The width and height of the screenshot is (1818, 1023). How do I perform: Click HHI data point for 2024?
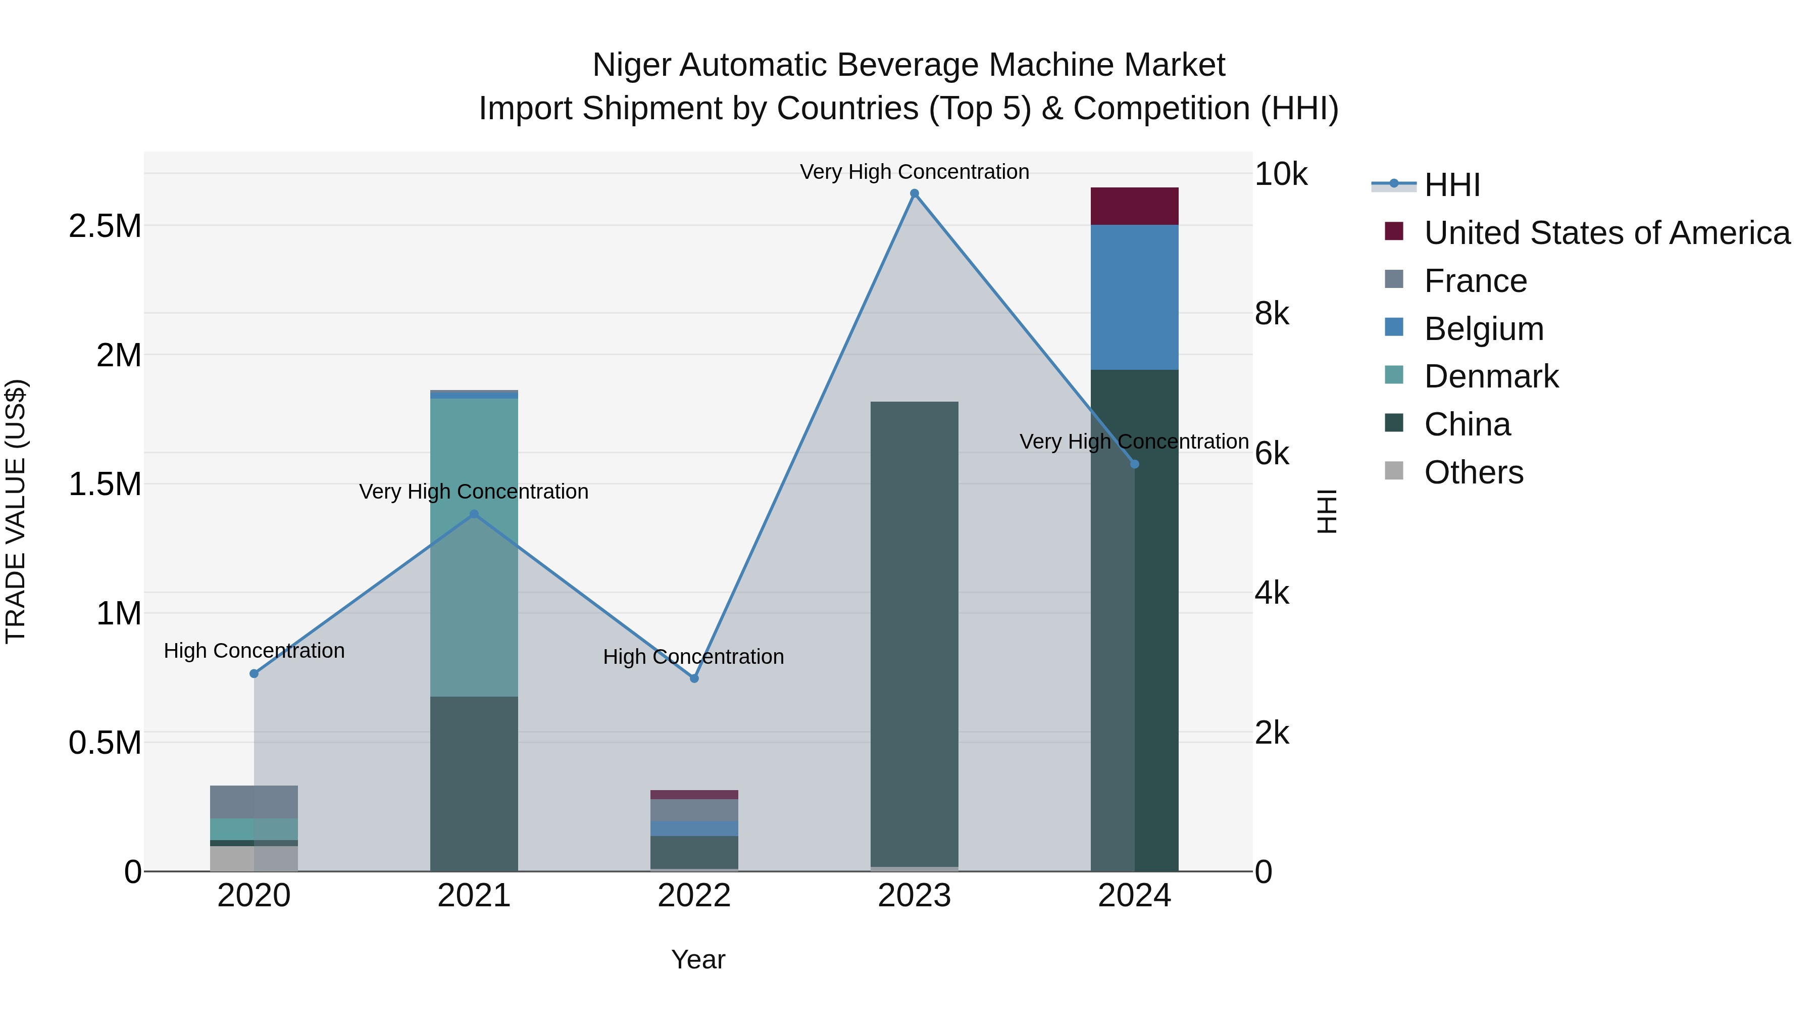(x=1135, y=465)
